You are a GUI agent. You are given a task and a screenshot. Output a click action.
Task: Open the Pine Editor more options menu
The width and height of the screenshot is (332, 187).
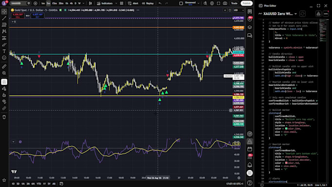pos(326,14)
